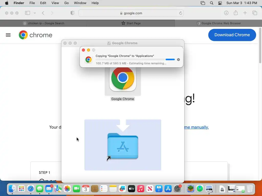This screenshot has height=196, width=262.
Task: Click the copy progress bar
Action: pyautogui.click(x=135, y=59)
